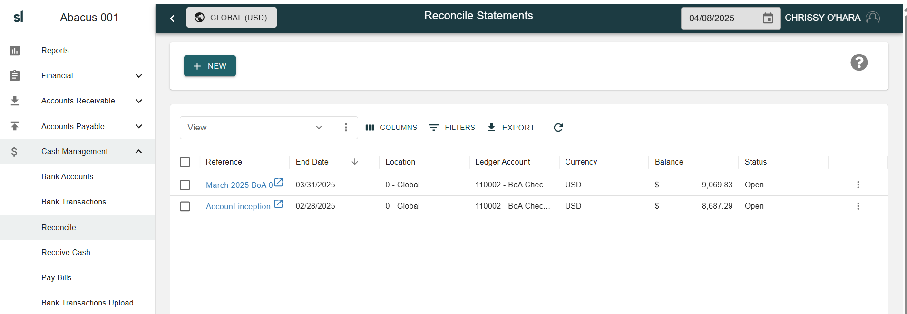Open the Account inception statement link
Image resolution: width=907 pixels, height=314 pixels.
[x=238, y=206]
